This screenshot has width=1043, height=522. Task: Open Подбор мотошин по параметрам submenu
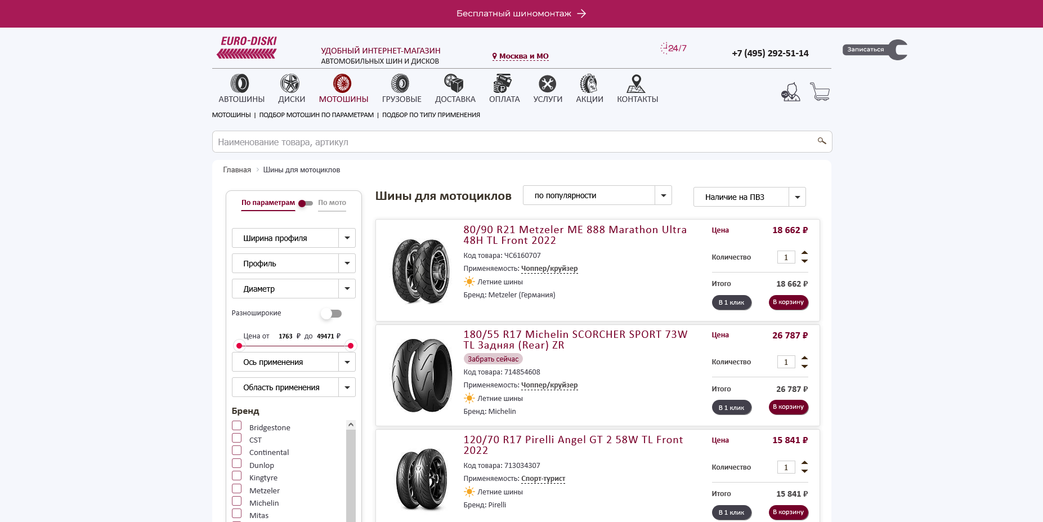click(316, 115)
